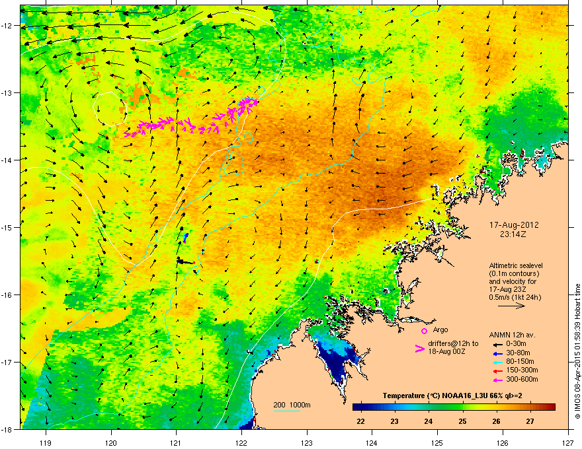Click the 'ANMN 12h av.' legend heading
This screenshot has height=449, width=582.
pos(512,335)
